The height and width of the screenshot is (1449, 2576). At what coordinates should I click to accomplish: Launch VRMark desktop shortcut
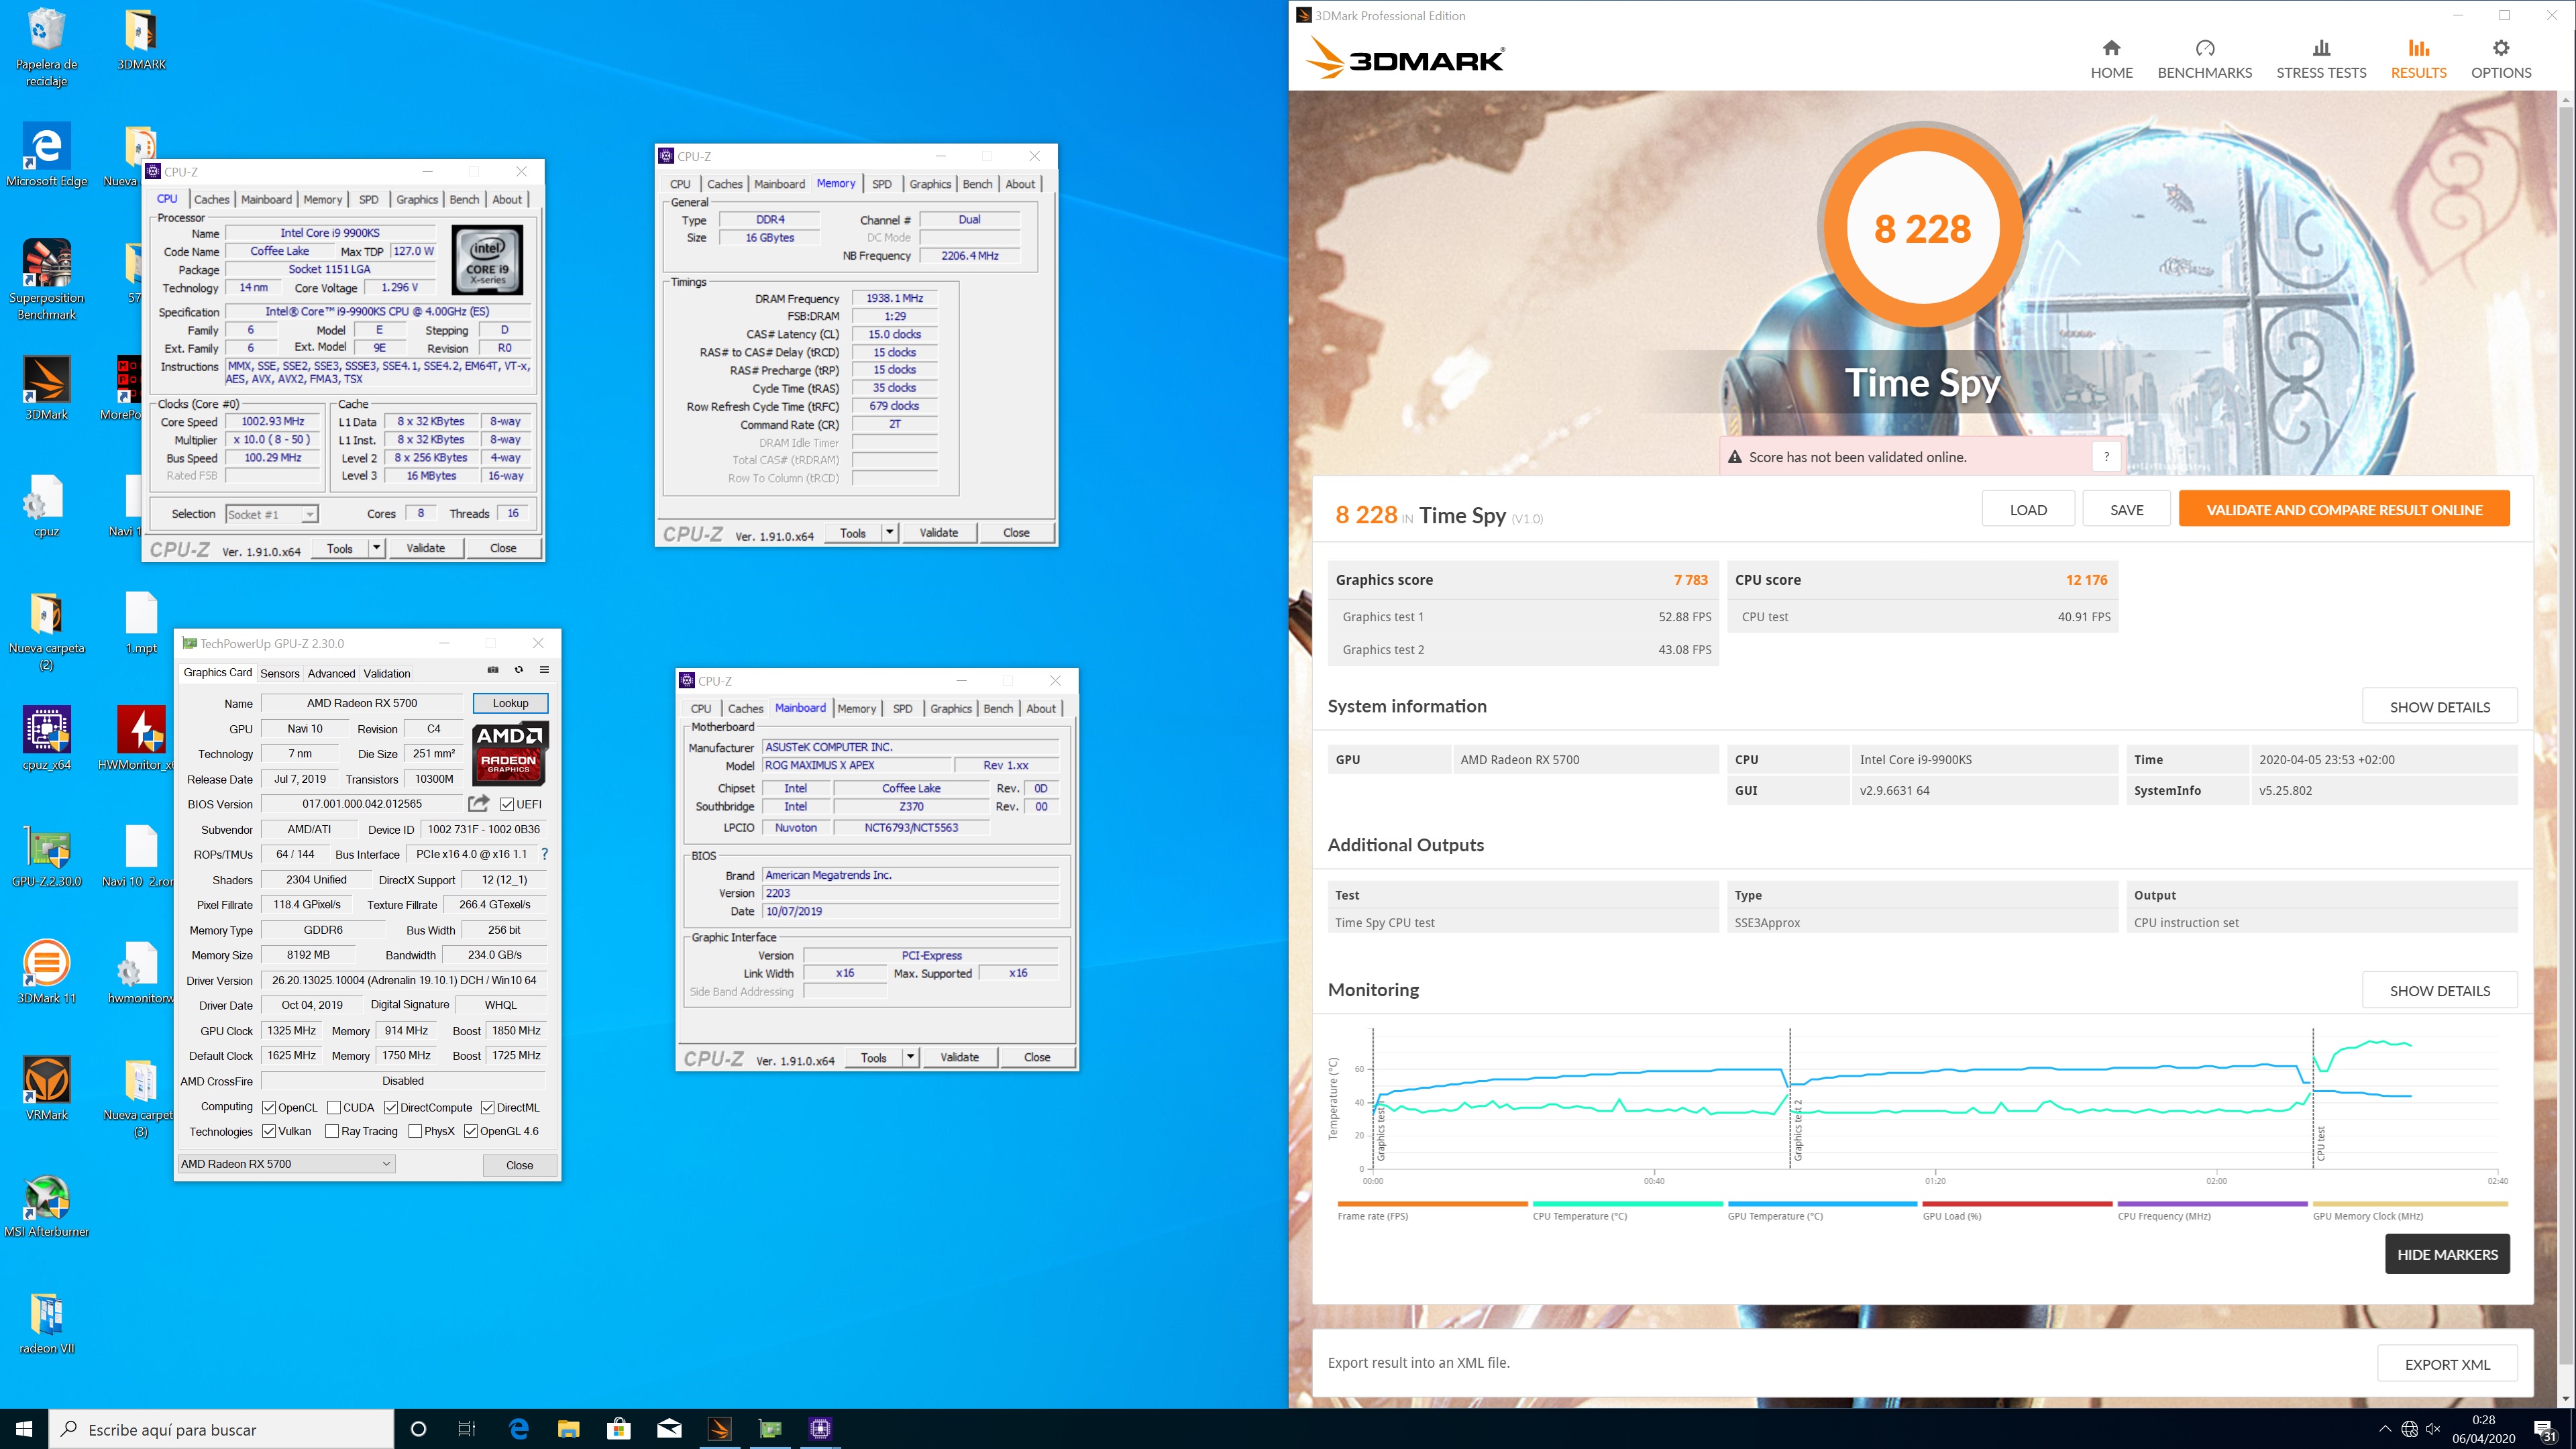(46, 1088)
